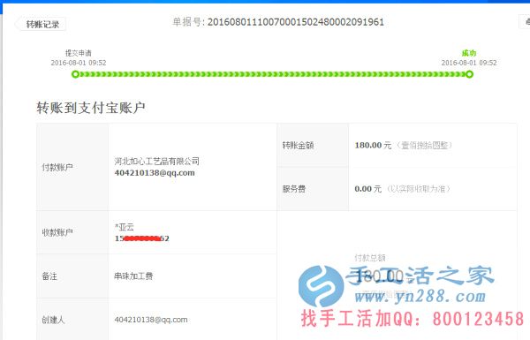This screenshot has height=340, width=530.
Task: Click the QQ number 800123458 text
Action: (x=478, y=319)
